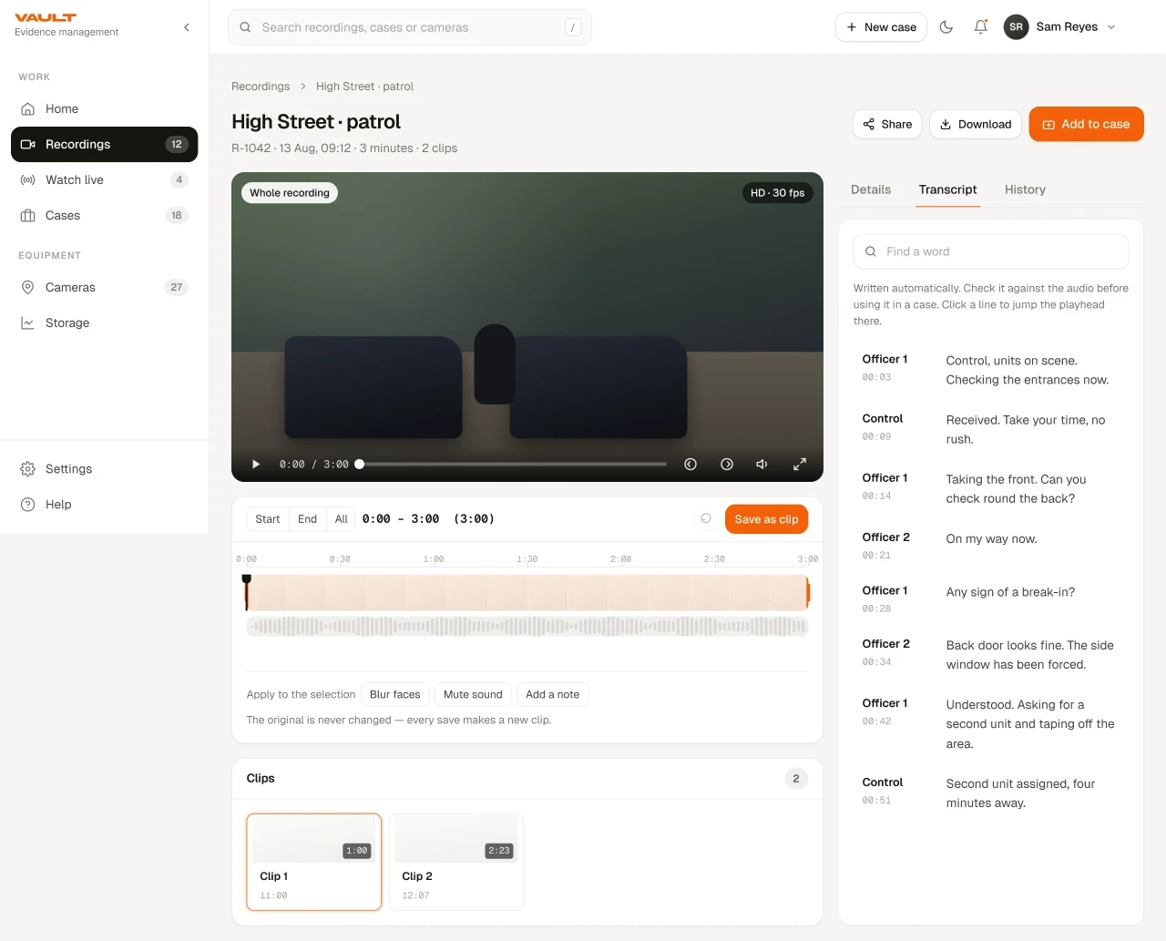Click the right selection handle on timeline
Viewport: 1166px width, 941px height.
pos(807,593)
